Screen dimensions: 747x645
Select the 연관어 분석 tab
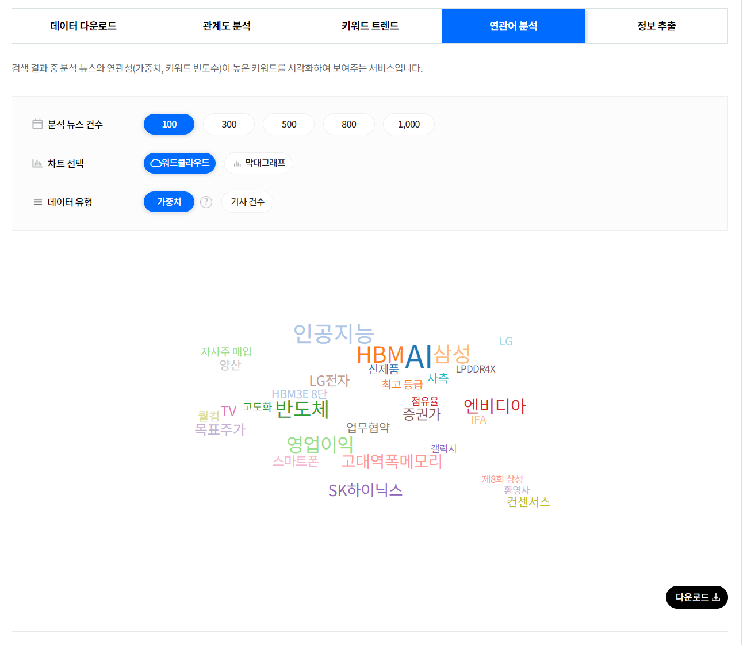click(x=514, y=26)
